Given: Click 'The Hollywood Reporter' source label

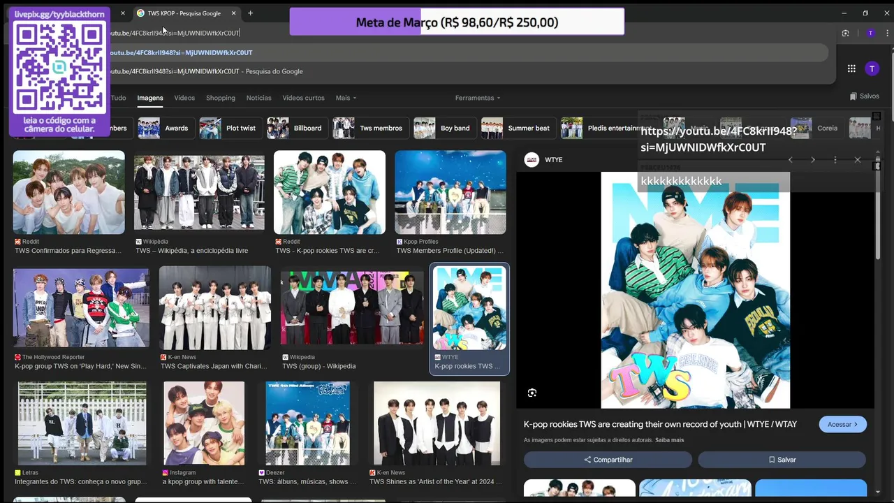Looking at the screenshot, I should 53,357.
